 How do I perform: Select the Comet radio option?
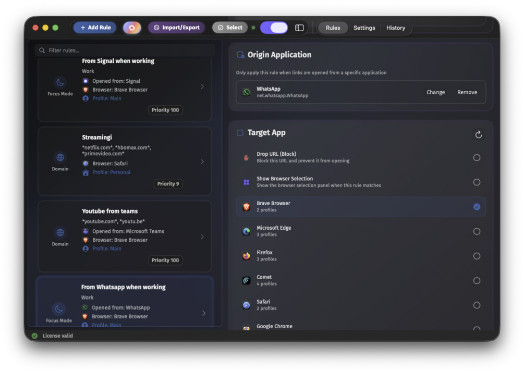pos(477,280)
